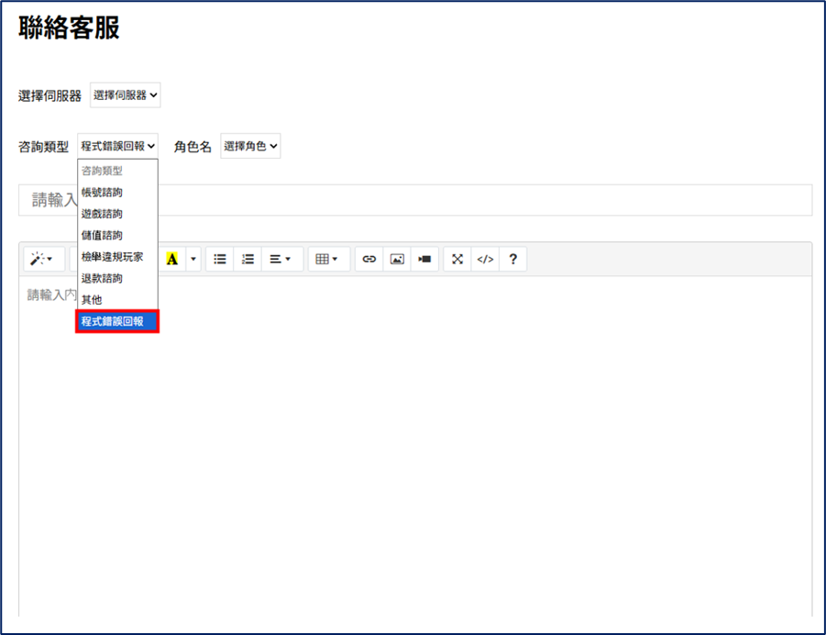Open the insert table menu
Image resolution: width=826 pixels, height=635 pixels.
tap(329, 259)
